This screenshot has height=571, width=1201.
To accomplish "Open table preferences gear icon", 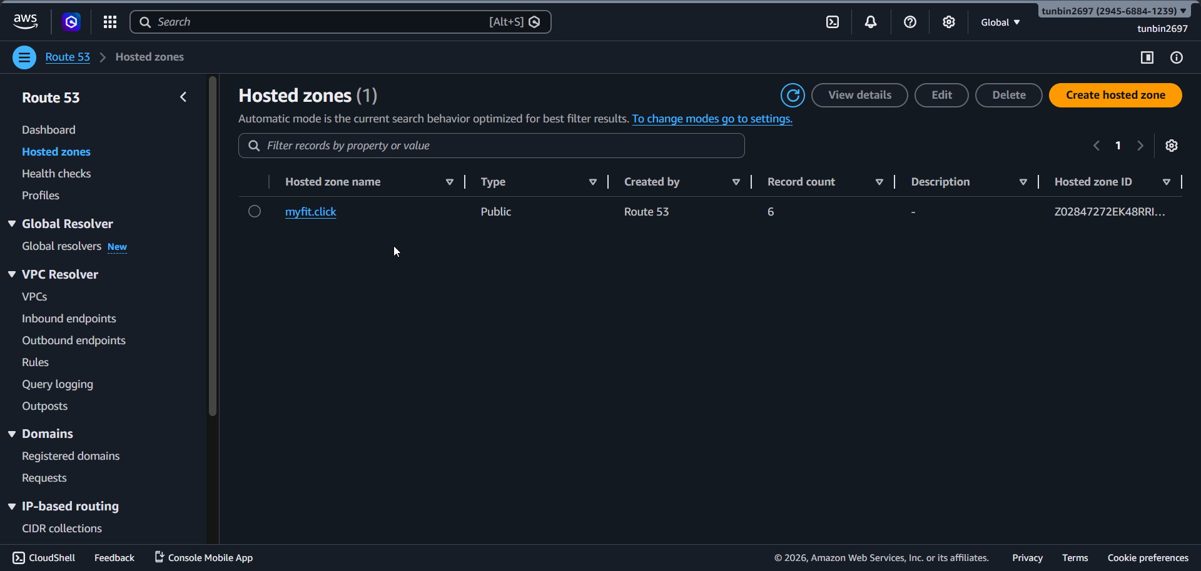I will (x=1172, y=146).
